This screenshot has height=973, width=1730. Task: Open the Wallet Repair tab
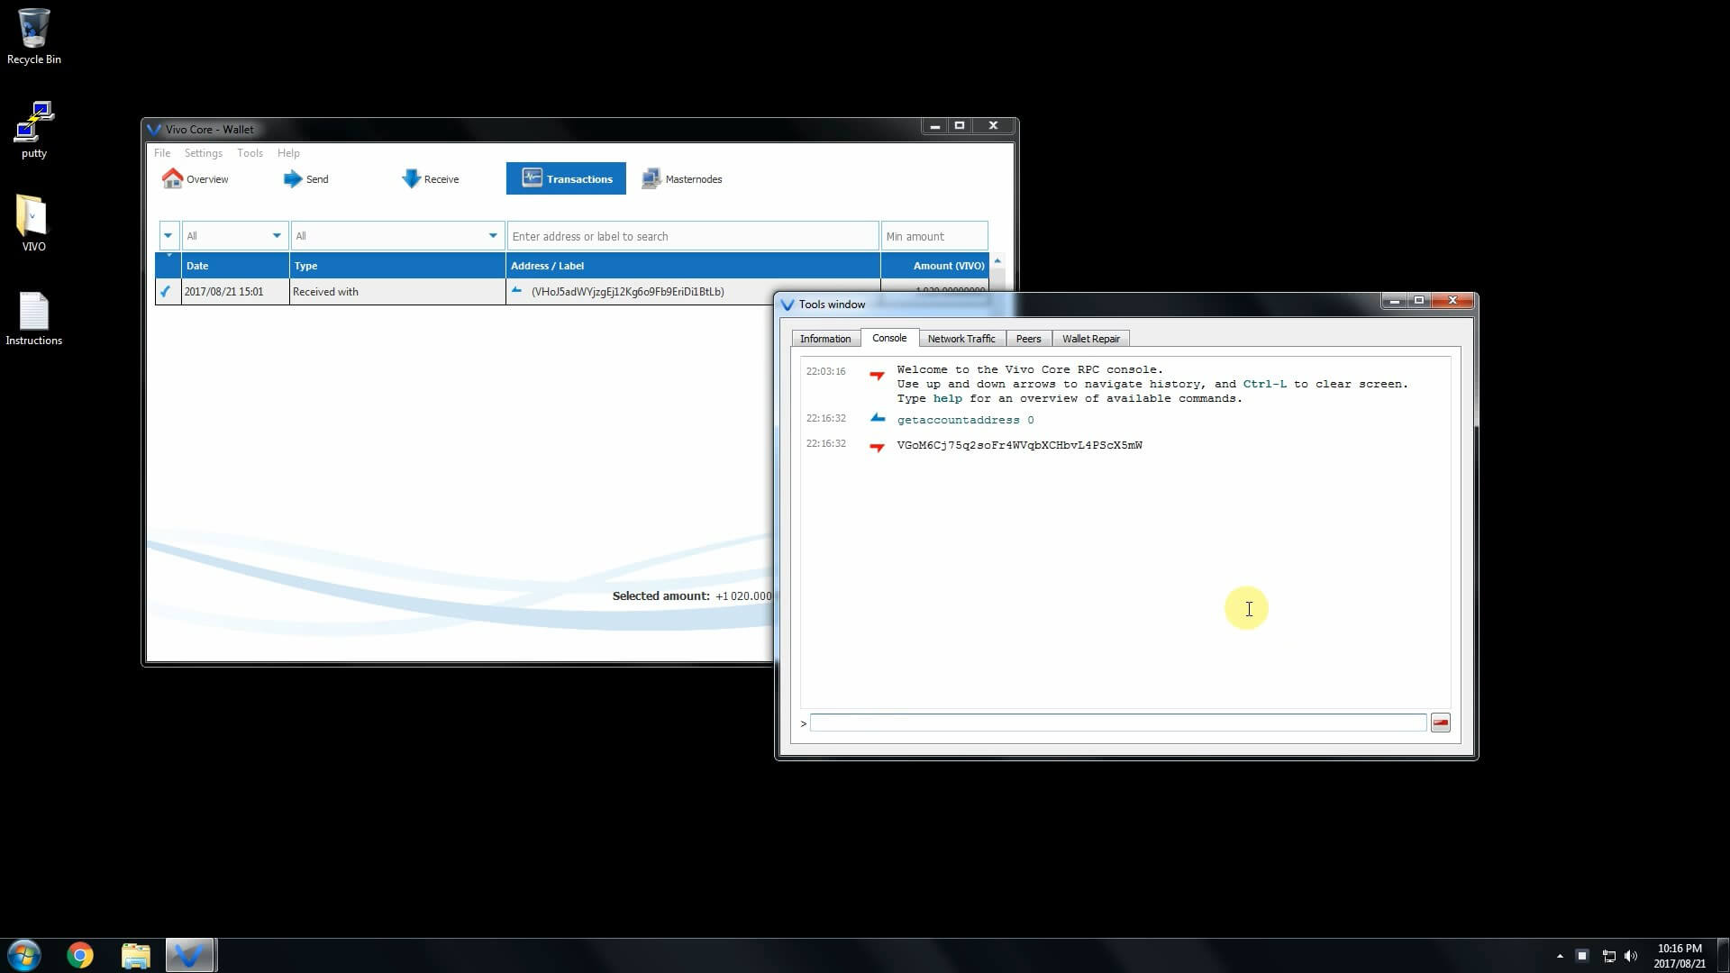[1091, 338]
